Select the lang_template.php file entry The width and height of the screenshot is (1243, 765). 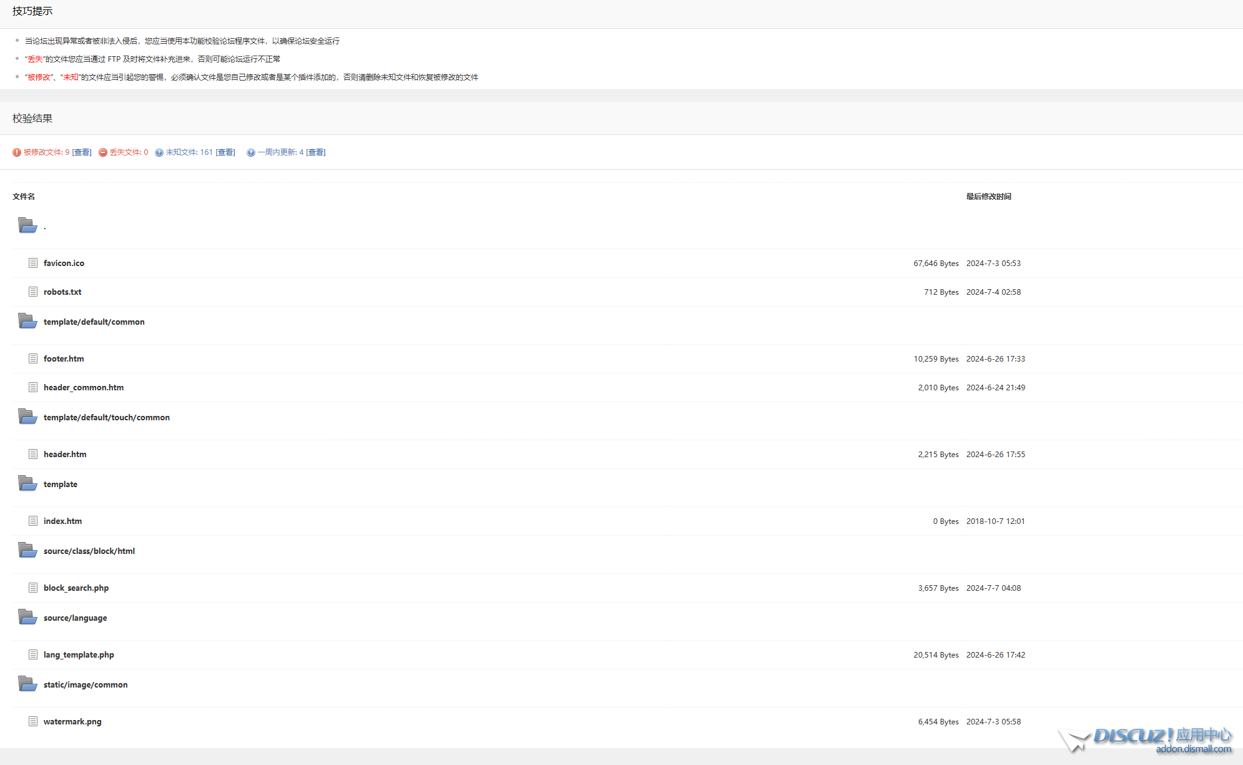pyautogui.click(x=79, y=654)
